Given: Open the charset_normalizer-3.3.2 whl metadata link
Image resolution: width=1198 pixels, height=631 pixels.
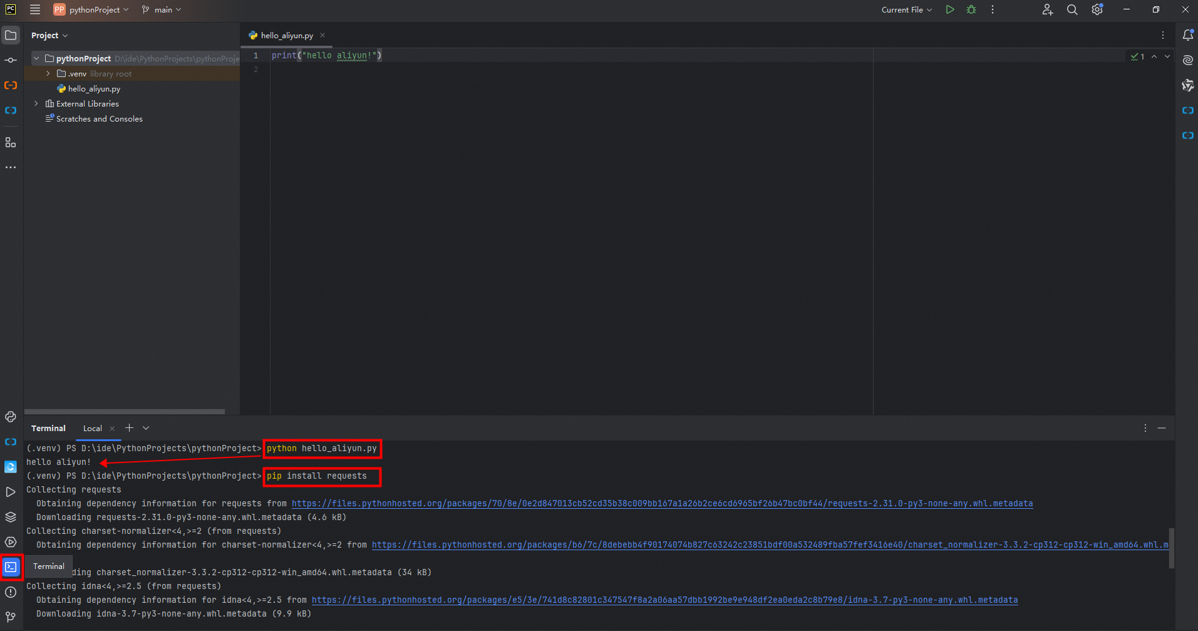Looking at the screenshot, I should coord(770,545).
